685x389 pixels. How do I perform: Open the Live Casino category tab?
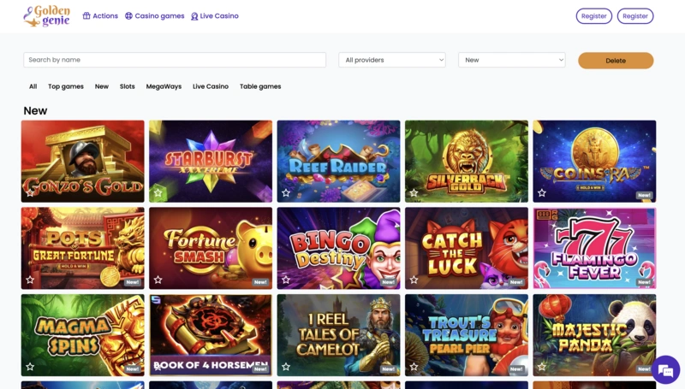pyautogui.click(x=211, y=86)
